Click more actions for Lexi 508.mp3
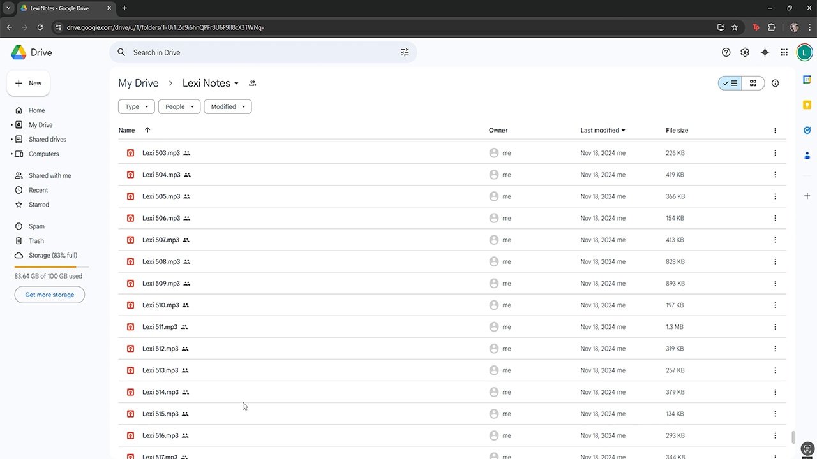 (x=775, y=261)
